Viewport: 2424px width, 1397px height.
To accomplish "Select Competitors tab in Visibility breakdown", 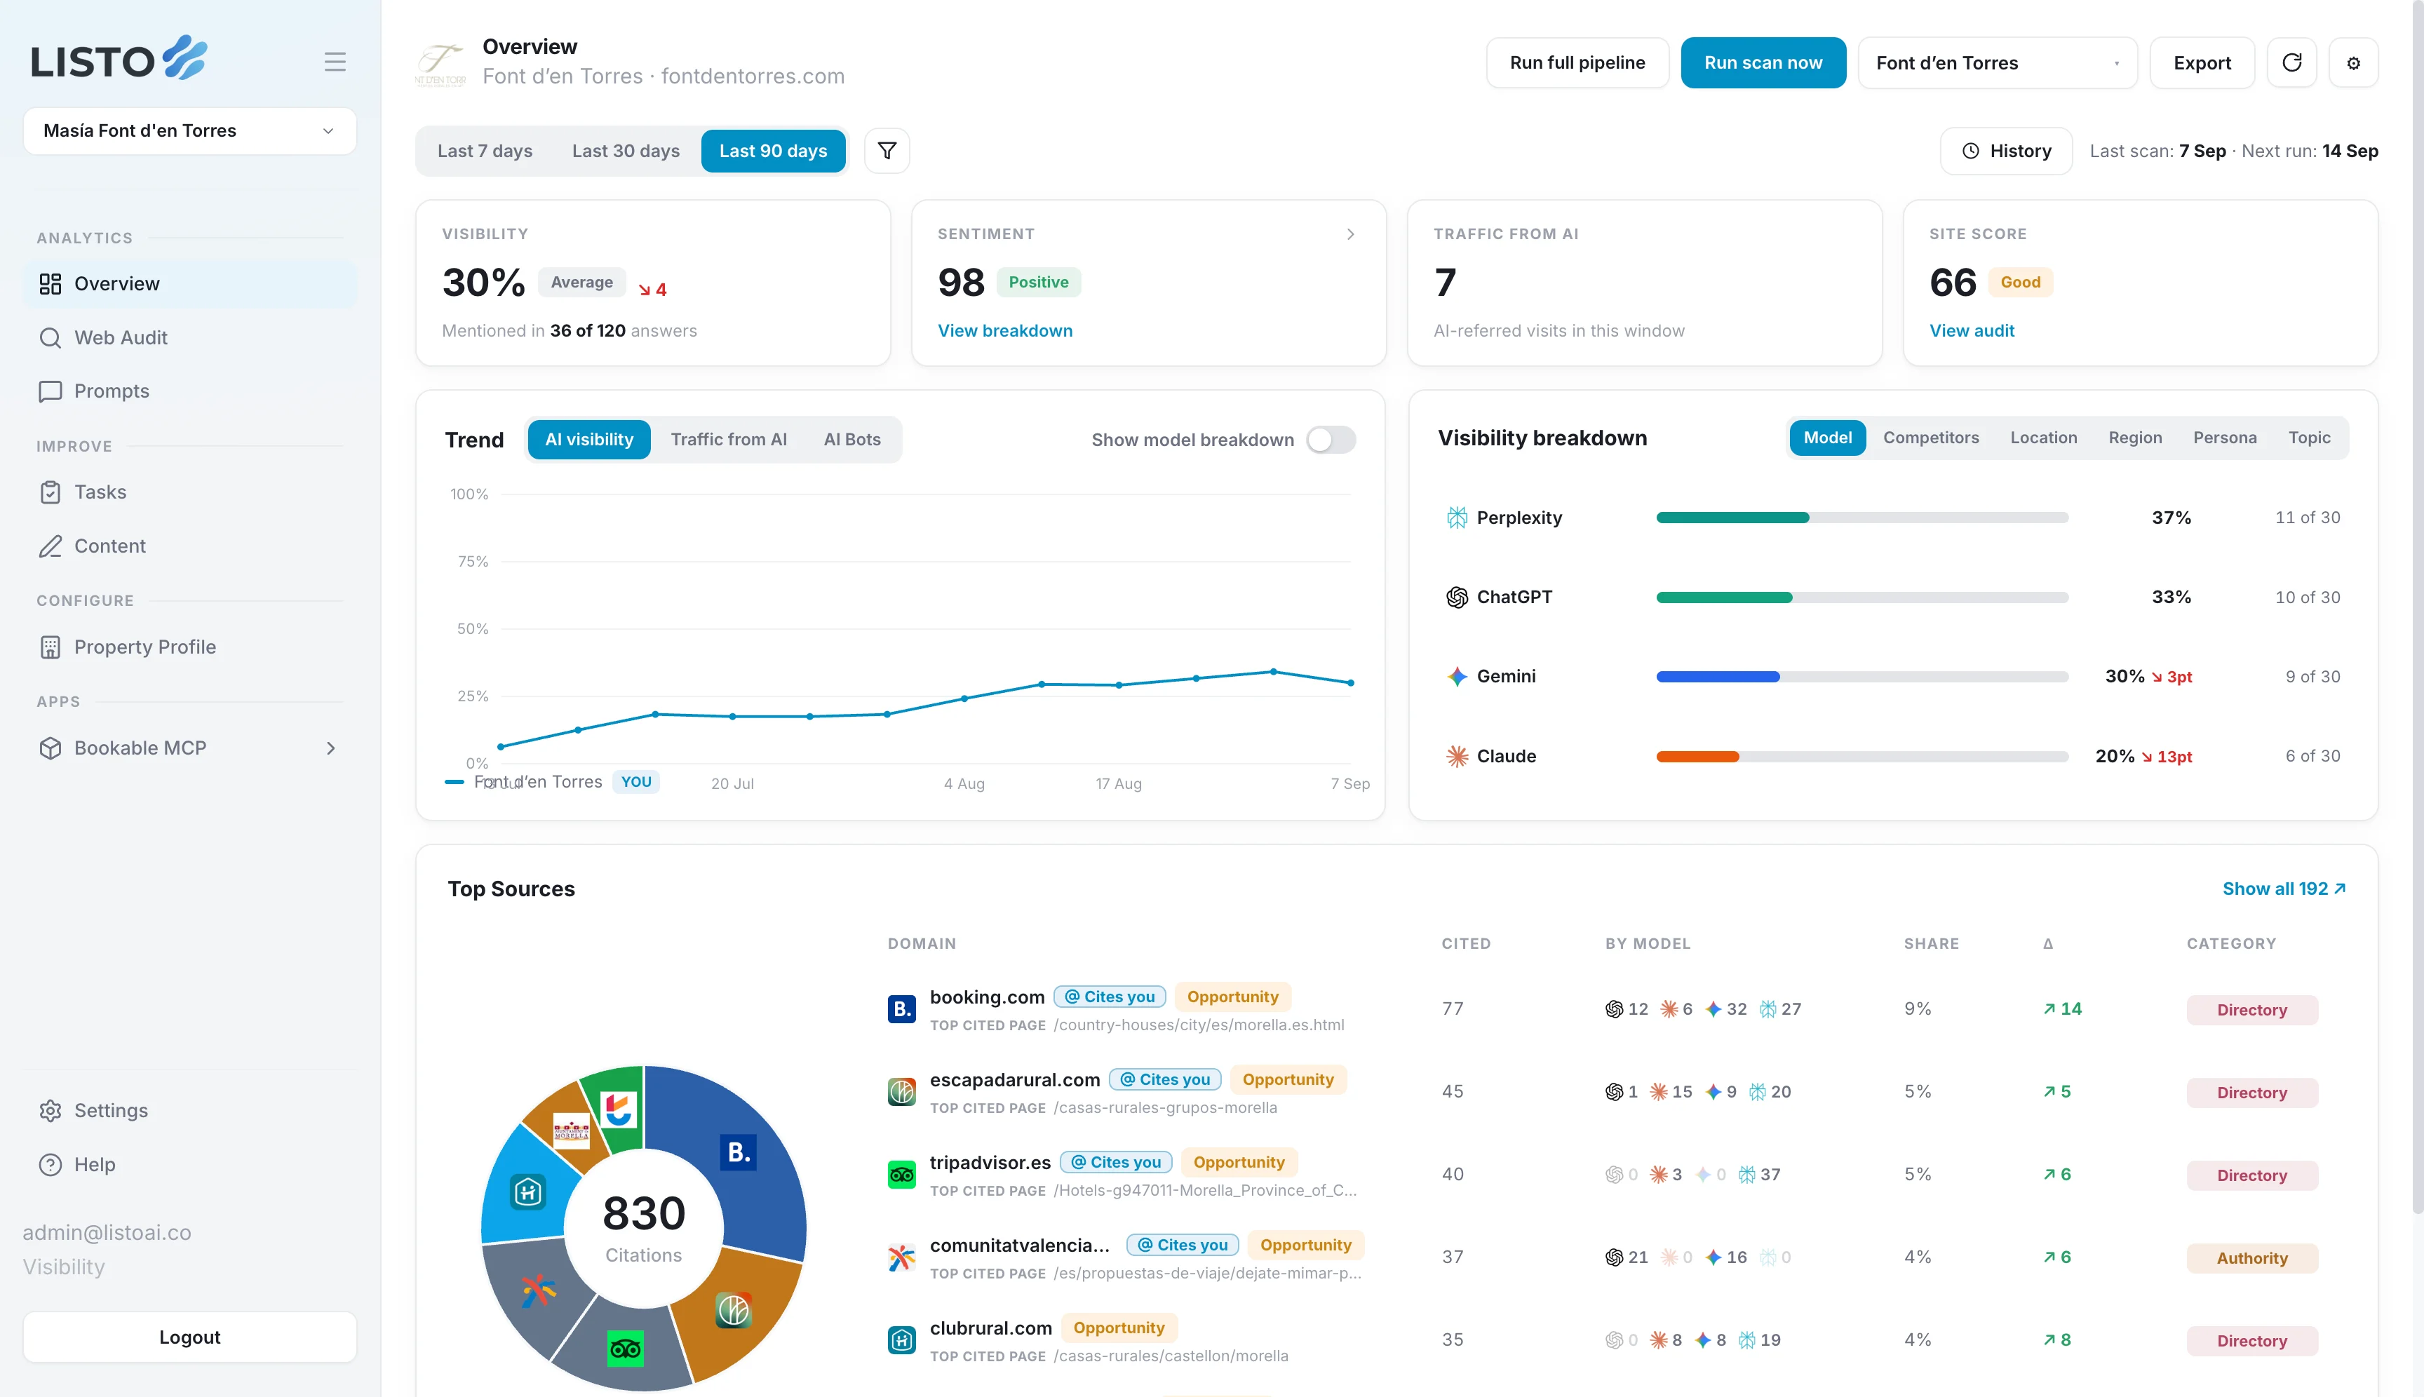I will 1931,438.
